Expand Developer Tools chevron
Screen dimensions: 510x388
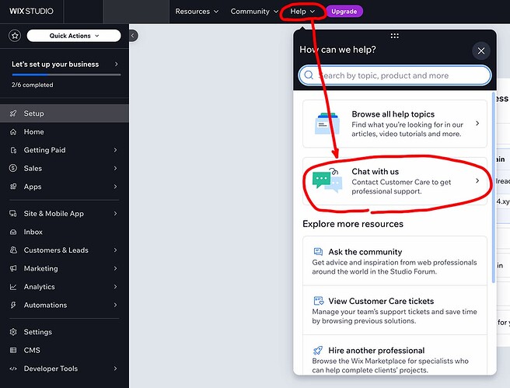click(x=116, y=369)
